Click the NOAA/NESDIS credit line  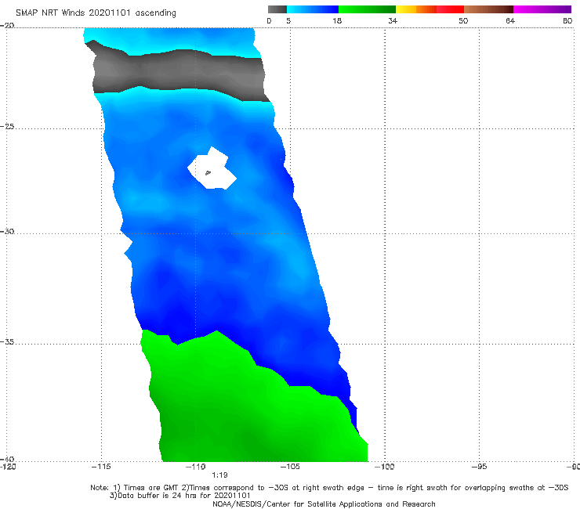click(324, 504)
